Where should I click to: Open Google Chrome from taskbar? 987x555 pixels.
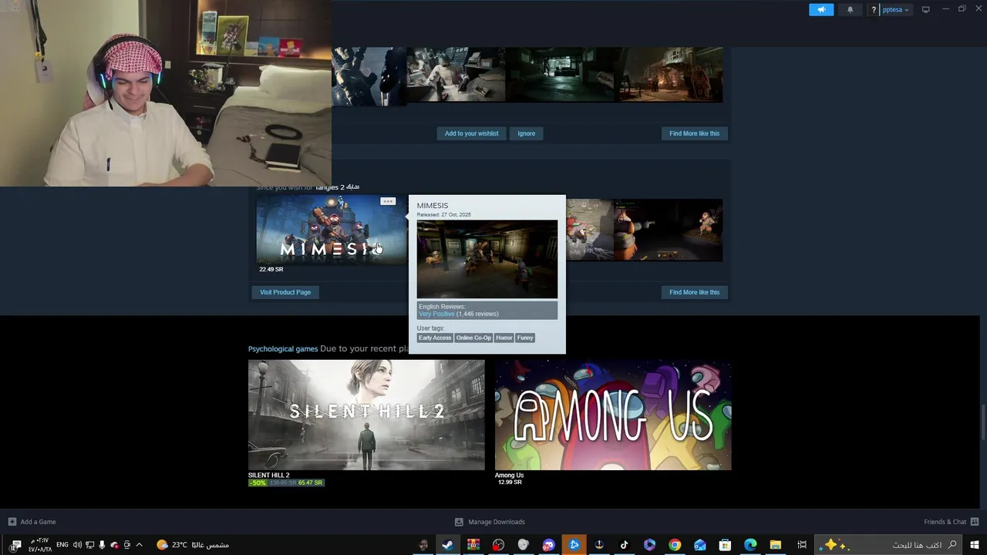[x=675, y=545]
